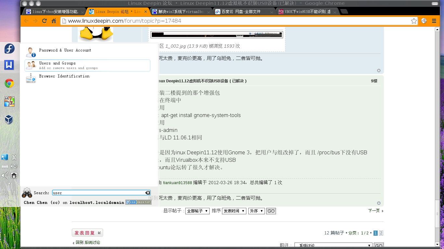Click the KDE Desktop badge

click(138, 202)
